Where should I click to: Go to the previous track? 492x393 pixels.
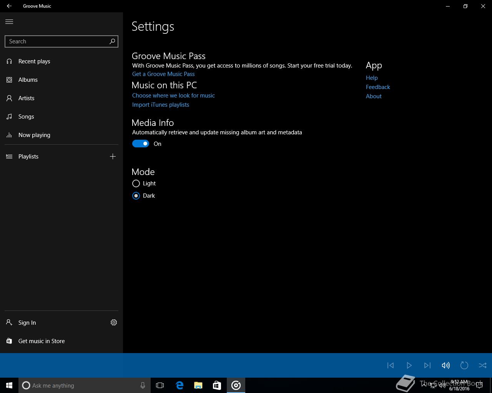point(391,365)
